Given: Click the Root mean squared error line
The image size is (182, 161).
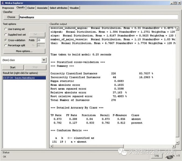Looking at the screenshot, I should [87, 89].
